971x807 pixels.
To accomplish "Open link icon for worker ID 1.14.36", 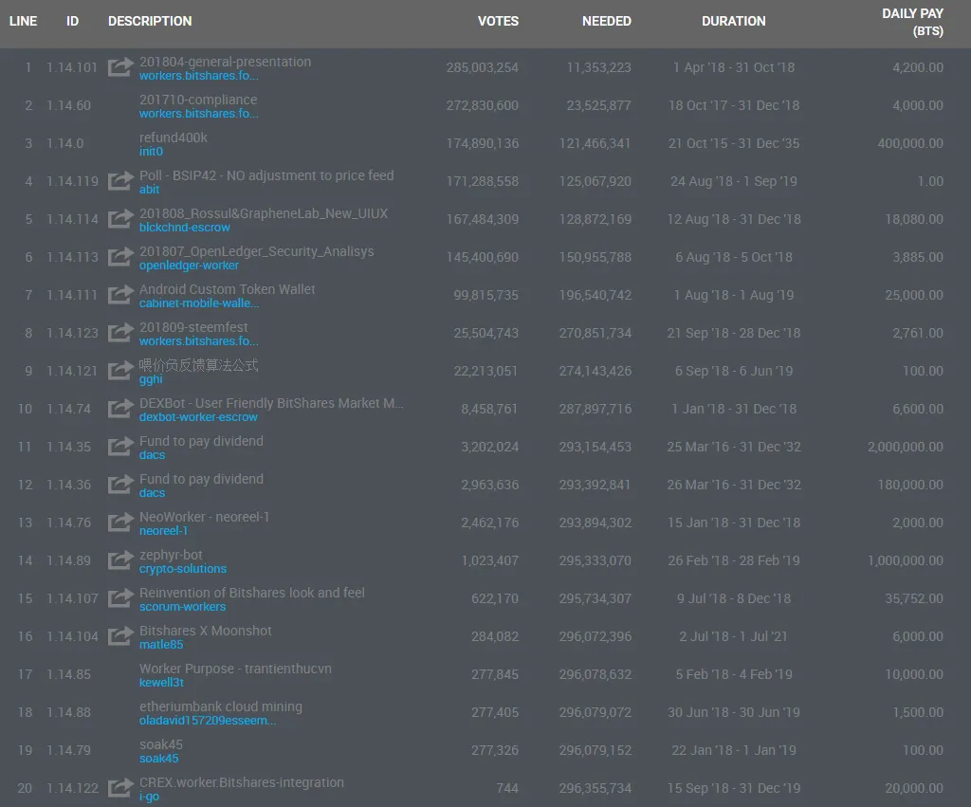I will 120,485.
